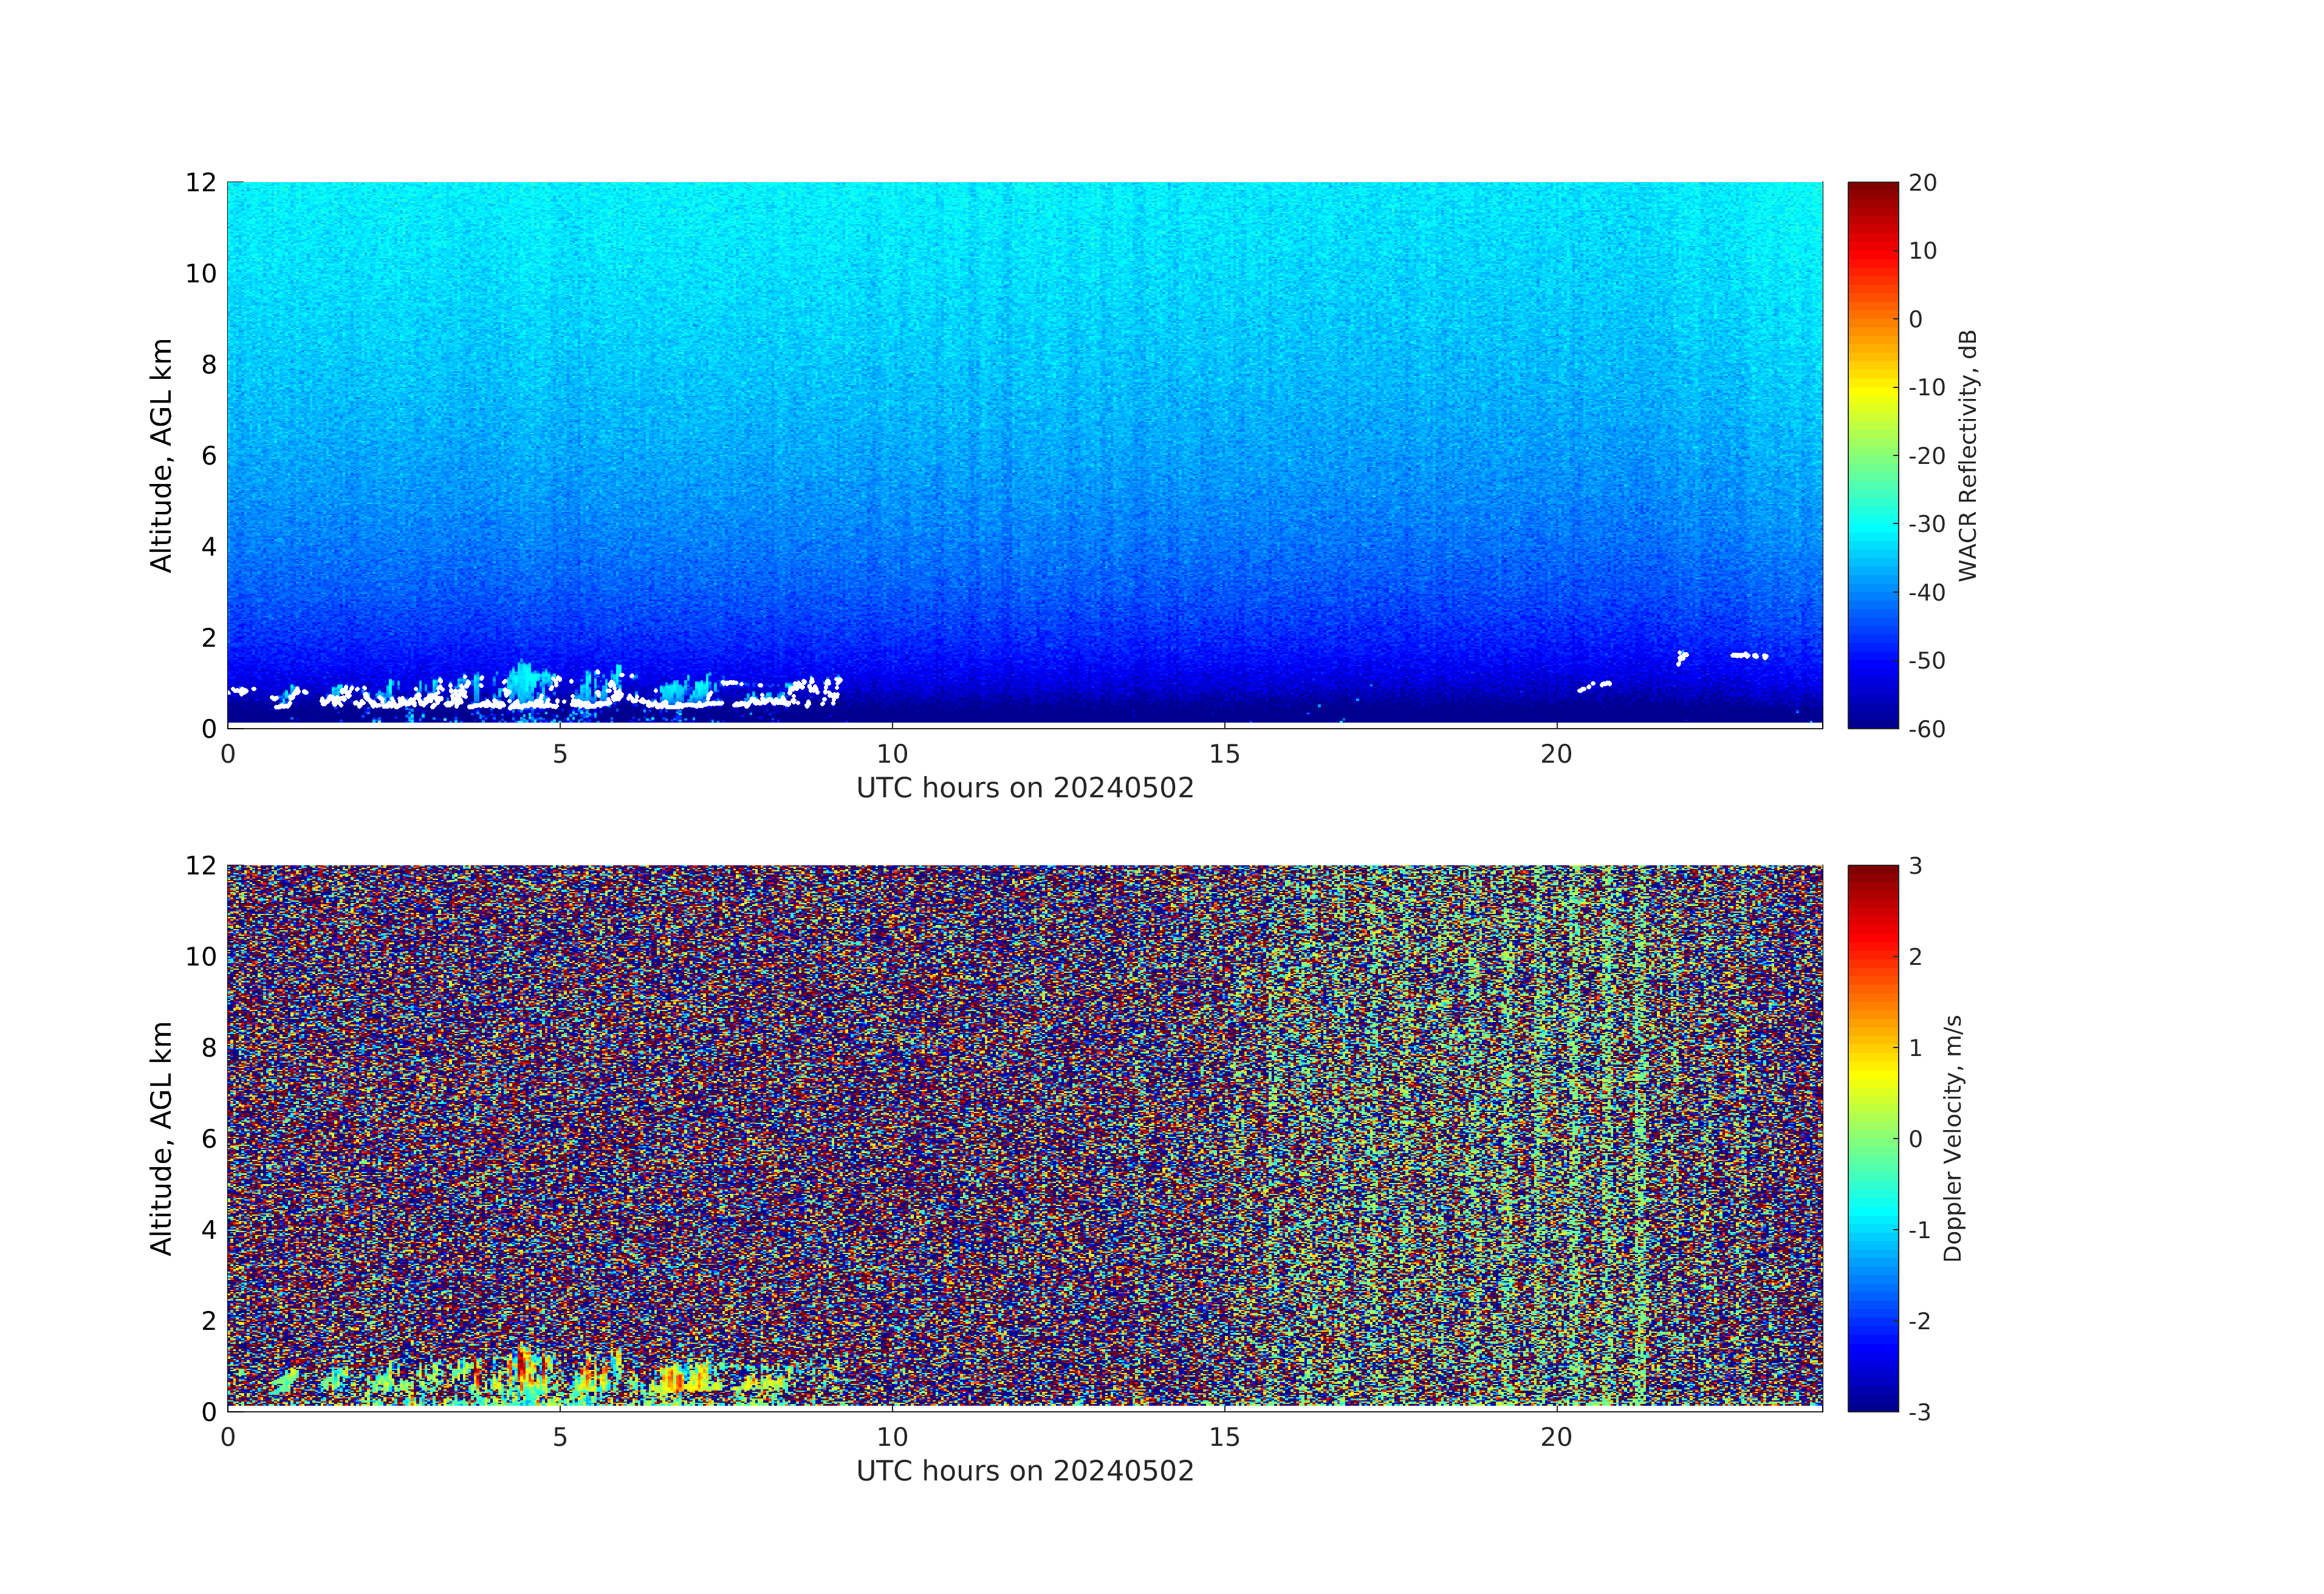Image resolution: width=2324 pixels, height=1594 pixels.
Task: Click the x-axis tick 10 of the top plot
Action: tap(892, 755)
